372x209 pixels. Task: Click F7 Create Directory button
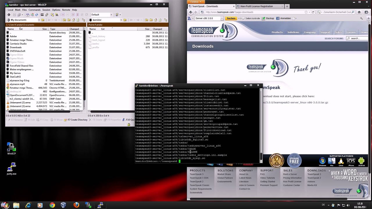coord(76,120)
